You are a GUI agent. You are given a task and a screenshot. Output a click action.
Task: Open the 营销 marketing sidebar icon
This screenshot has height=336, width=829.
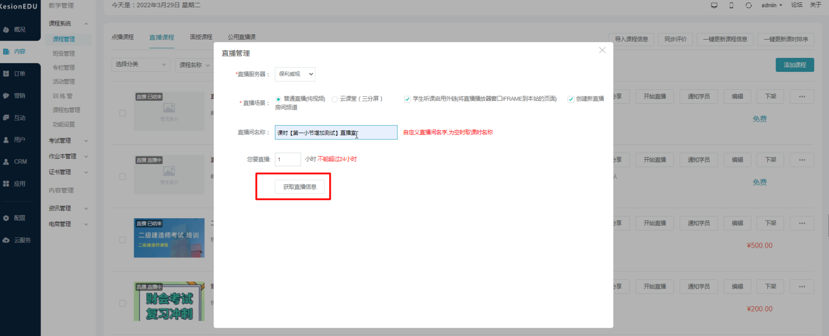tap(6, 96)
